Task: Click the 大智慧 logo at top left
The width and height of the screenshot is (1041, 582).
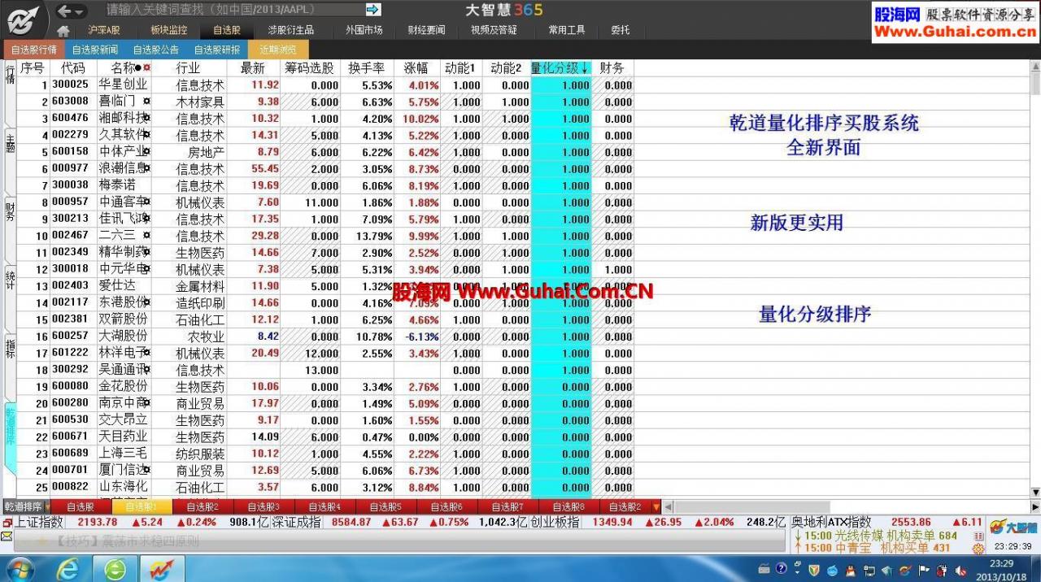Action: (x=22, y=20)
